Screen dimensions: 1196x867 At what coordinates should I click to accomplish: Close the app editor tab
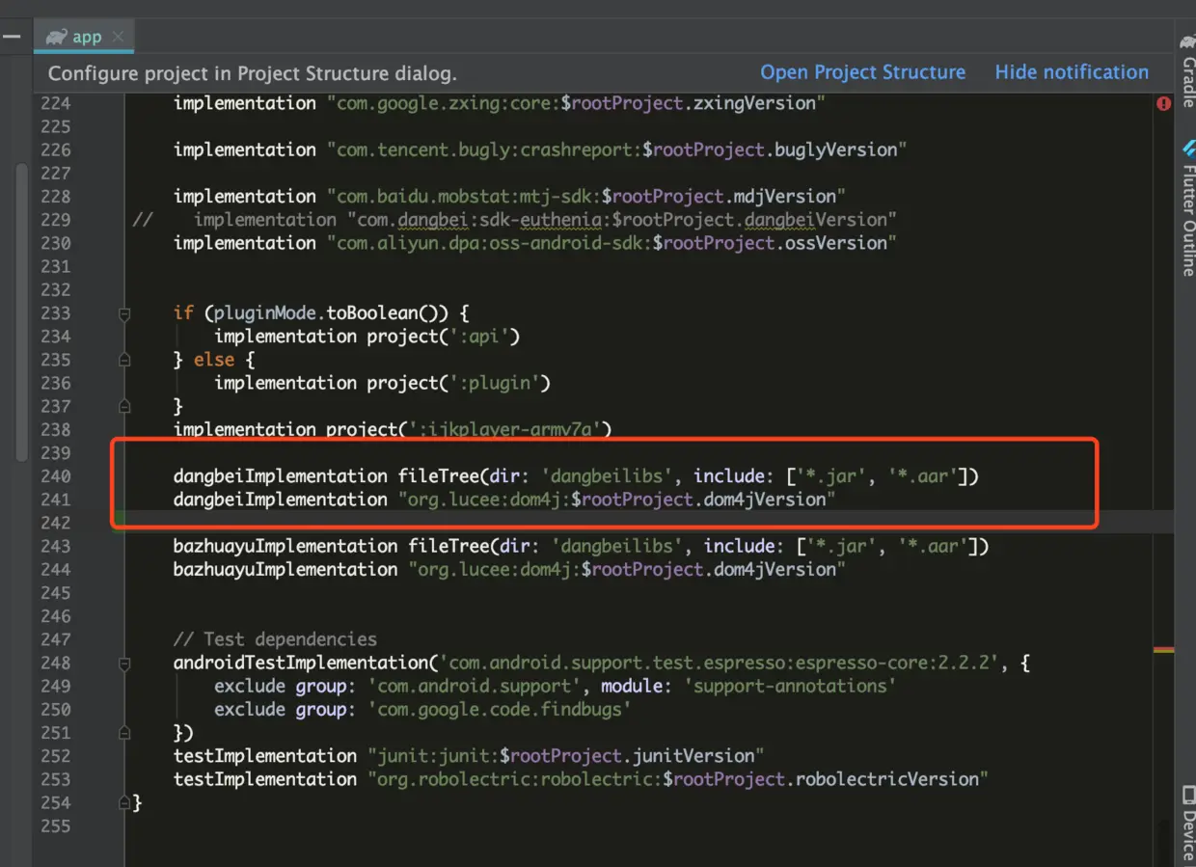tap(119, 36)
